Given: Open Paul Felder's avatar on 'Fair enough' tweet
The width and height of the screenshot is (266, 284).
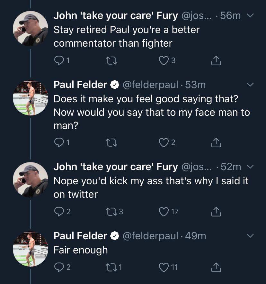Looking at the screenshot, I should (31, 249).
